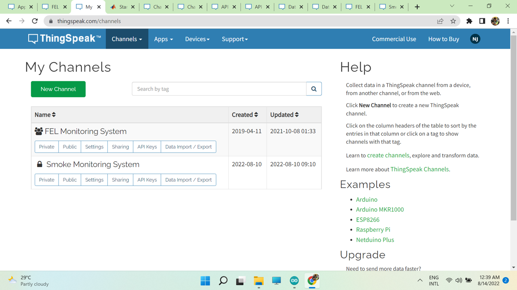Open File Explorer from taskbar
This screenshot has width=517, height=290.
click(x=258, y=280)
